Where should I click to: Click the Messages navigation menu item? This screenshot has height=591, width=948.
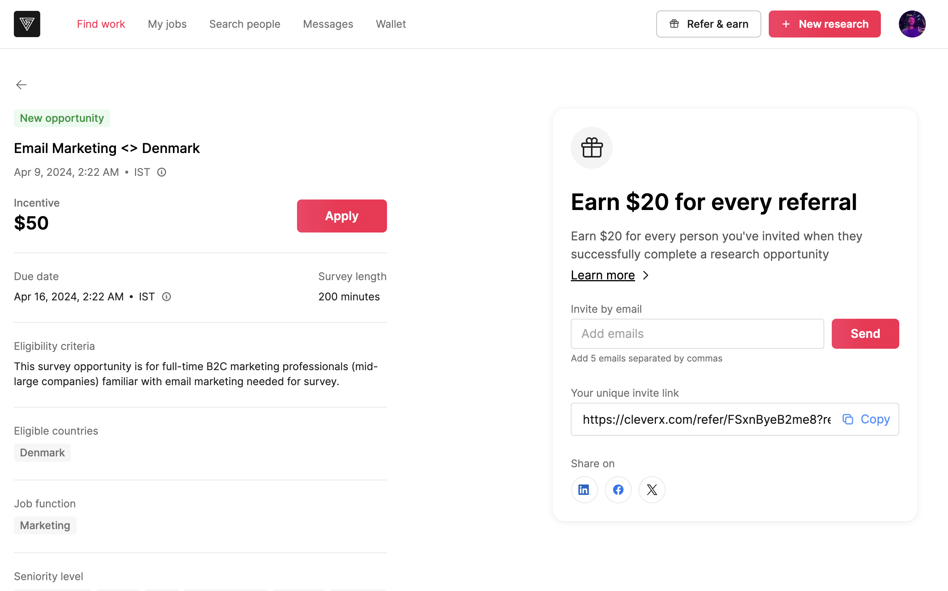coord(328,24)
